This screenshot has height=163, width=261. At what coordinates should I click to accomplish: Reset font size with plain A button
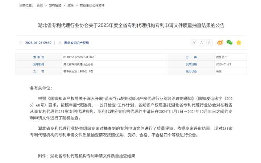pyautogui.click(x=209, y=43)
